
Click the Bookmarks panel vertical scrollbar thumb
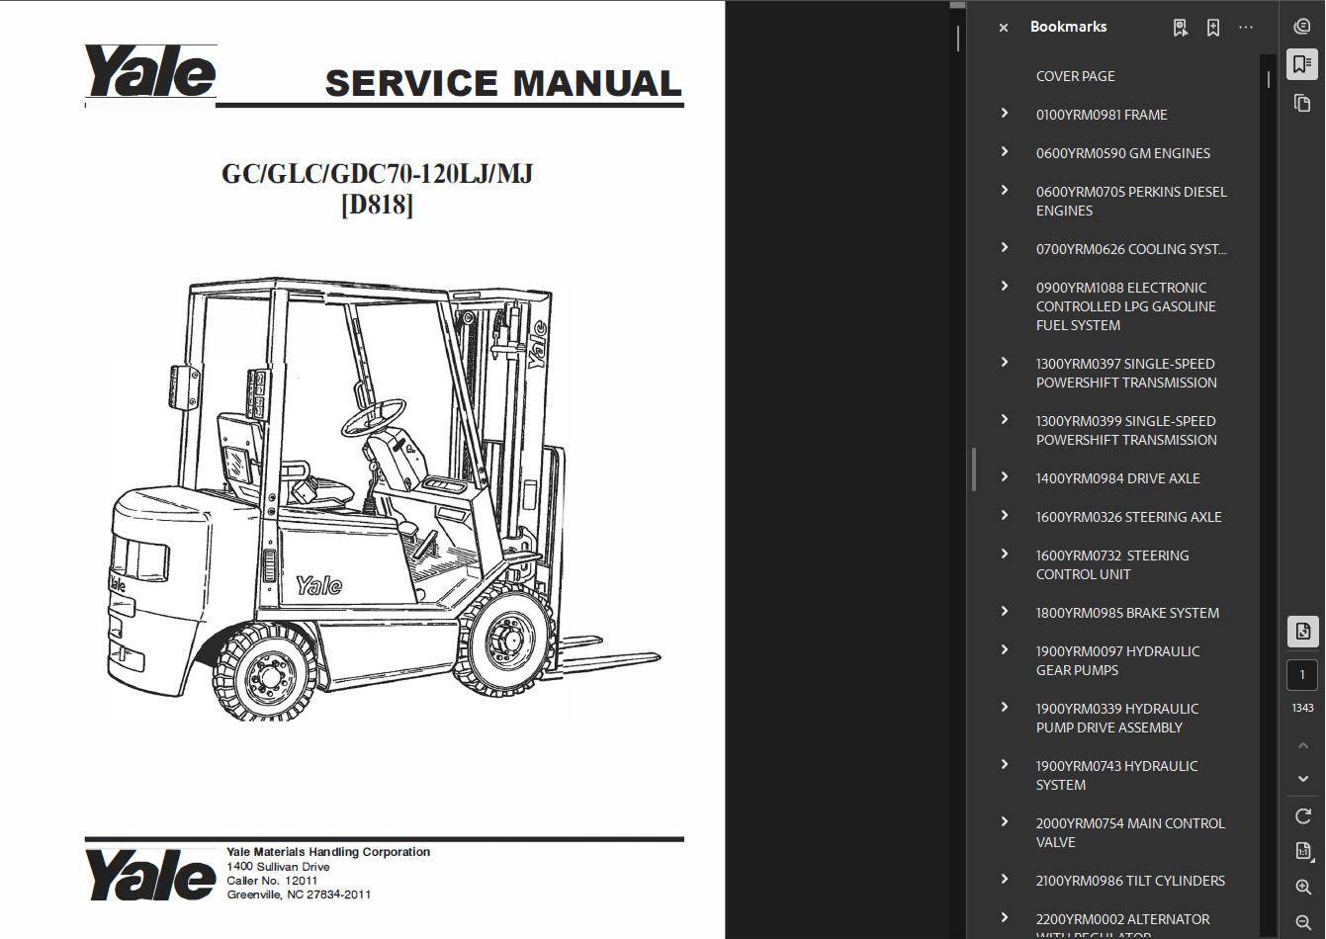[1269, 79]
